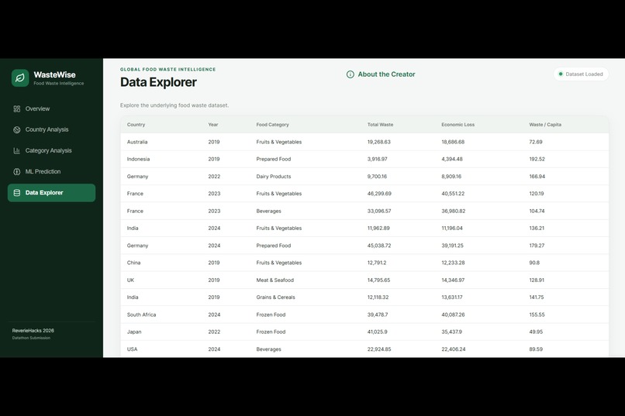Click waste per capita value 49.95

(536, 332)
